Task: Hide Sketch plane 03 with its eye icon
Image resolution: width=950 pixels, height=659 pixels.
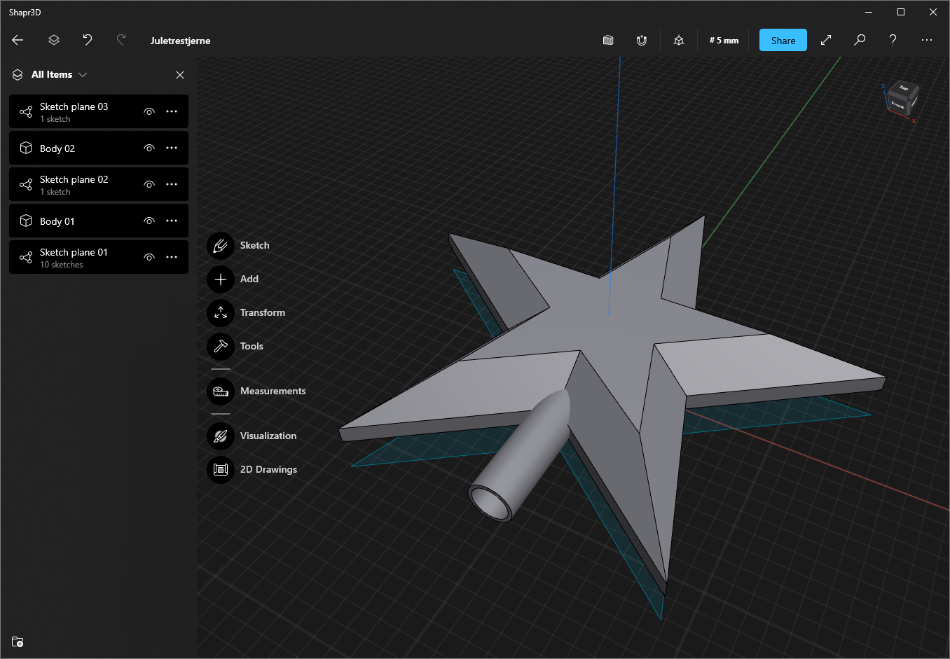Action: (149, 111)
